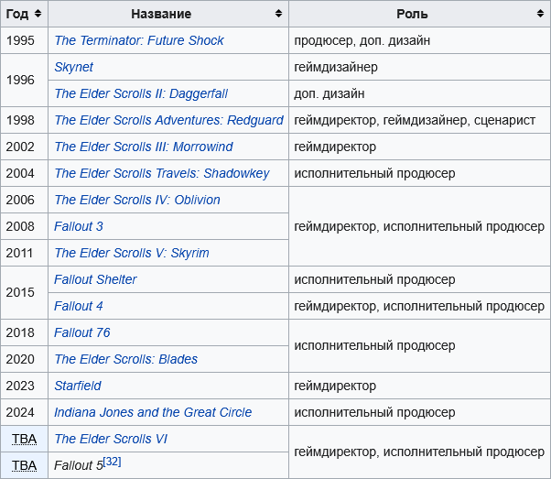This screenshot has height=479, width=551.
Task: Open The Terminator: Future Shock link
Action: [x=139, y=40]
